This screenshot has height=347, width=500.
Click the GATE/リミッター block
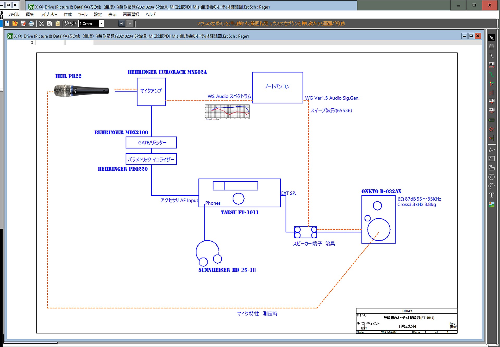(151, 142)
